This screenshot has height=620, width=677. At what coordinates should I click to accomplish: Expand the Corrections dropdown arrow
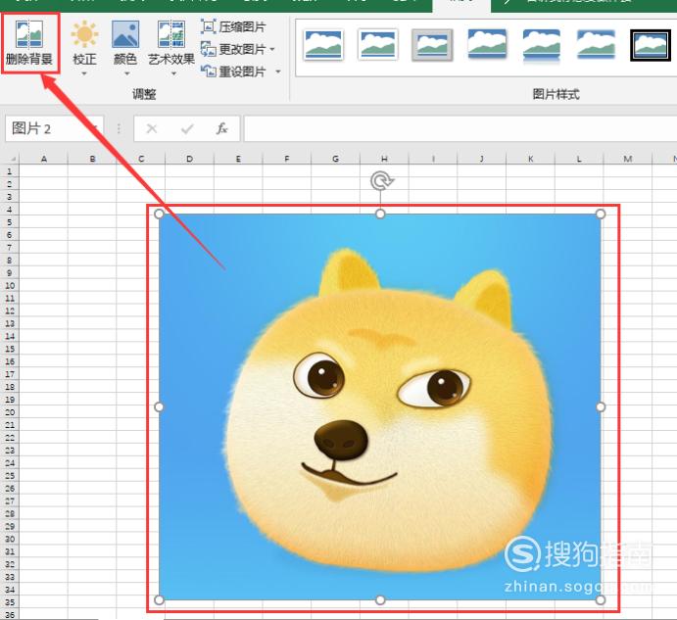click(x=84, y=74)
